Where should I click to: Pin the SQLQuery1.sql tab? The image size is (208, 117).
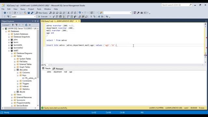(x=76, y=21)
